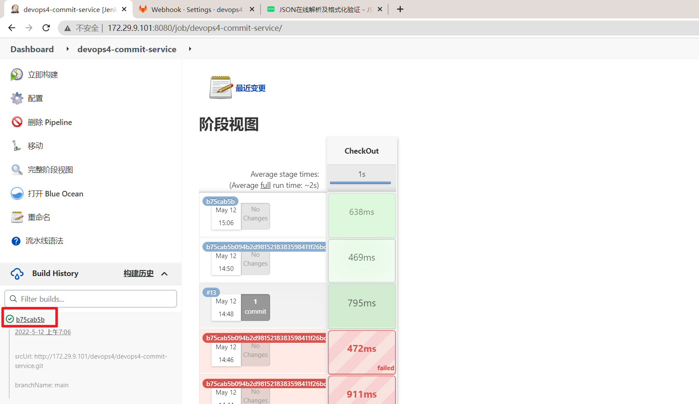Click the Filter builds input field
699x404 pixels.
[91, 299]
